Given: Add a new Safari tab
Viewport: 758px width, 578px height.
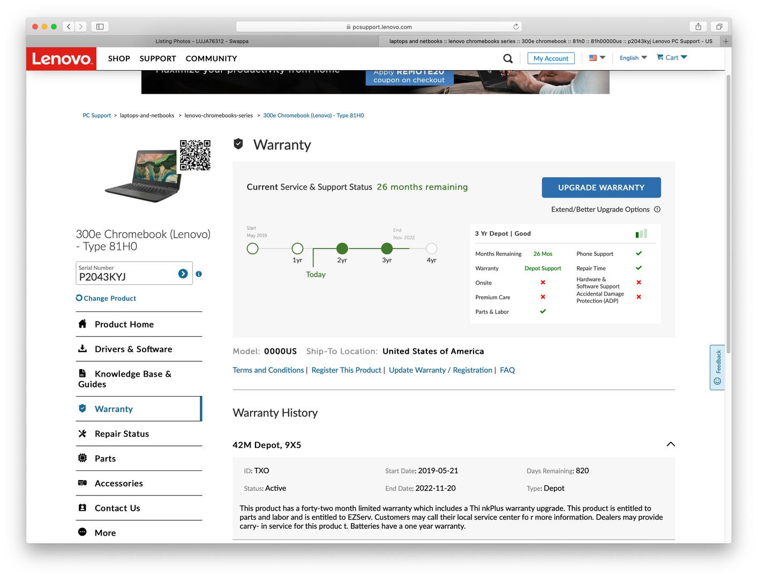Looking at the screenshot, I should point(726,41).
